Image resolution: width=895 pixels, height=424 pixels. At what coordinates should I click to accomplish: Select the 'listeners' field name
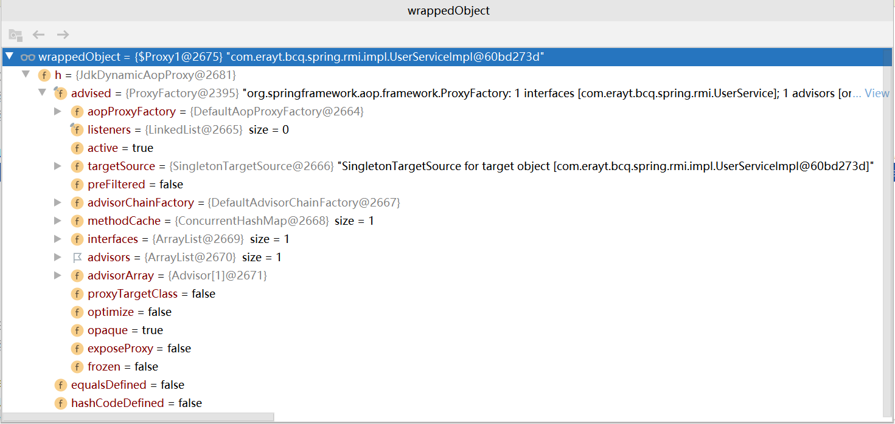pyautogui.click(x=109, y=130)
